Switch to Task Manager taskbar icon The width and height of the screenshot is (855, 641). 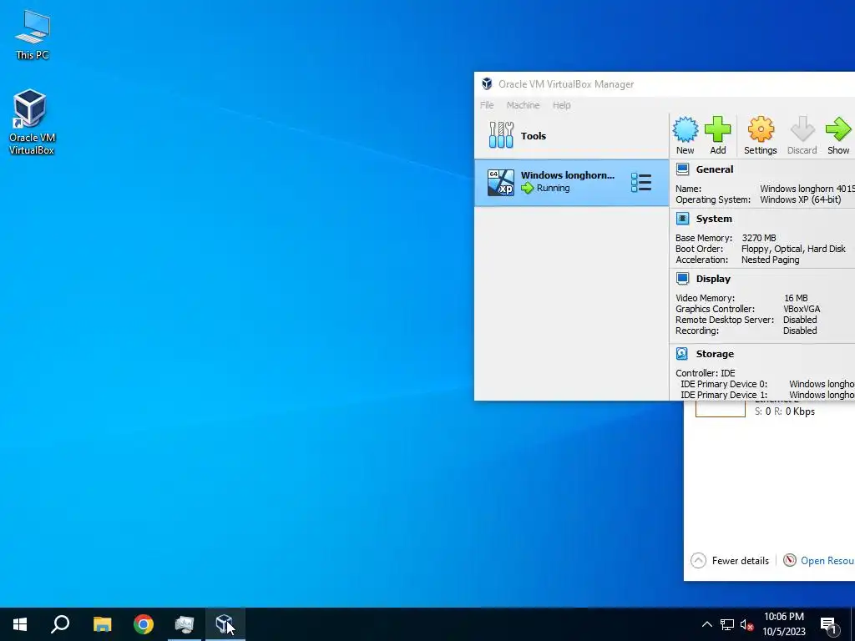point(185,624)
